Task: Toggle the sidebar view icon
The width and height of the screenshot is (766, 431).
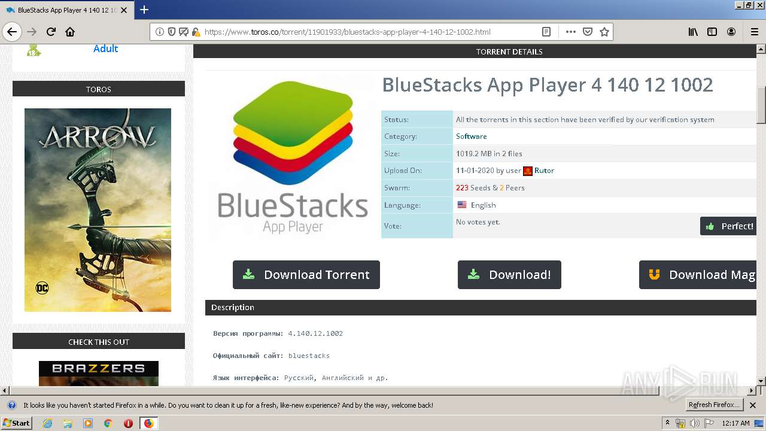Action: [x=712, y=32]
